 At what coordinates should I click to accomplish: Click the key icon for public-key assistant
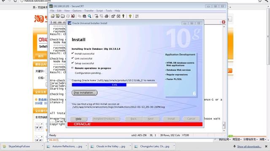pyautogui.click(x=123, y=16)
